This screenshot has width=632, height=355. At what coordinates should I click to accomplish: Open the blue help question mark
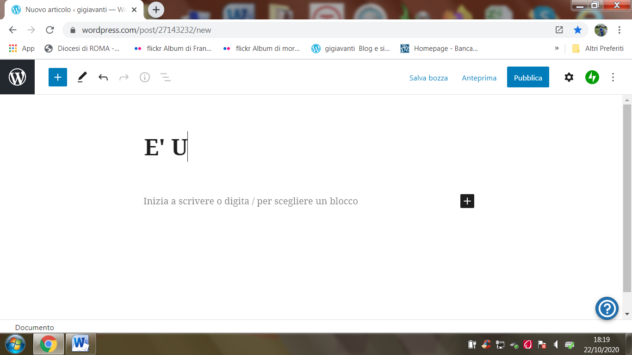tap(607, 308)
